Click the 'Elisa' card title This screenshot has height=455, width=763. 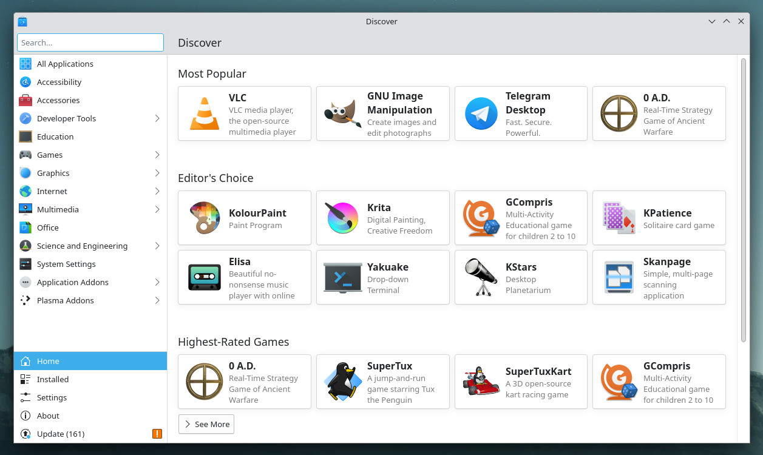tap(240, 261)
